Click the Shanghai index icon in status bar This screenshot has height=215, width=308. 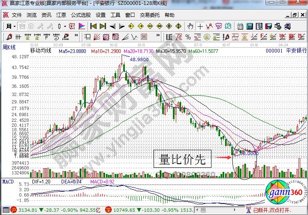(x=14, y=210)
